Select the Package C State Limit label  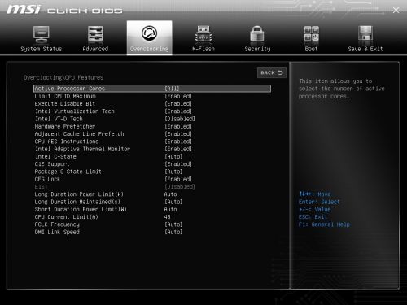click(68, 172)
